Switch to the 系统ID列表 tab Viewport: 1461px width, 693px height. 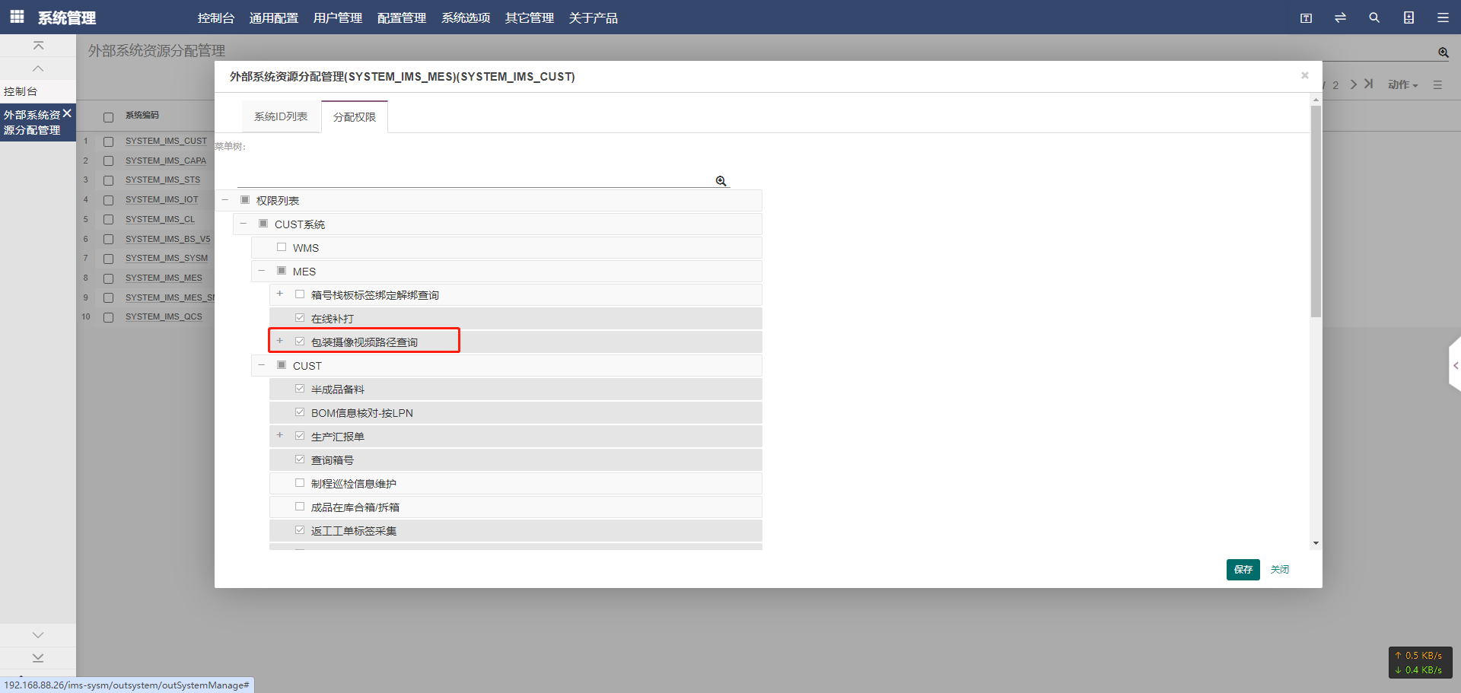click(281, 116)
